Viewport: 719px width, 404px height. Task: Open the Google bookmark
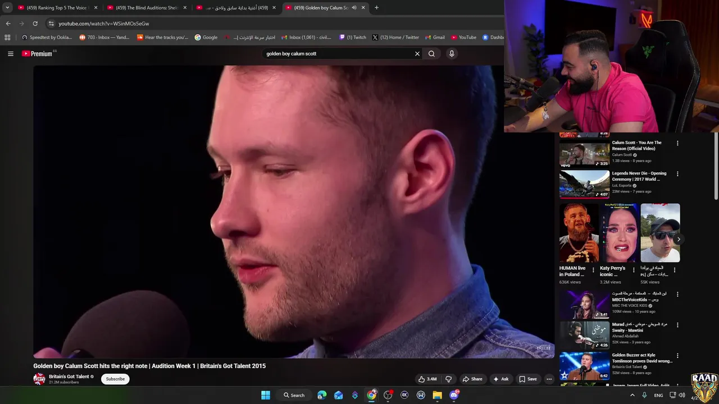tap(206, 38)
